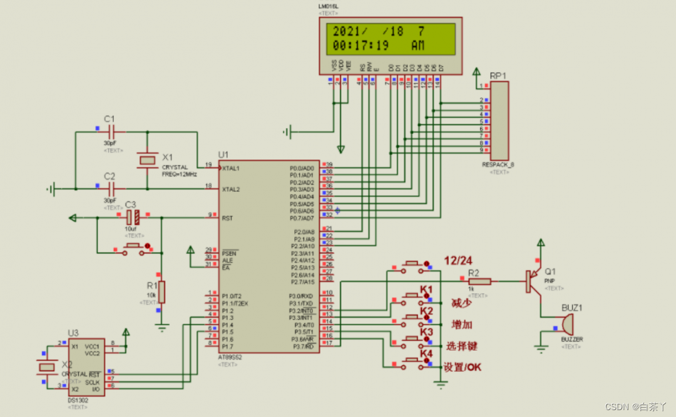Activate the K2 increase push button
The image size is (676, 417).
point(412,321)
